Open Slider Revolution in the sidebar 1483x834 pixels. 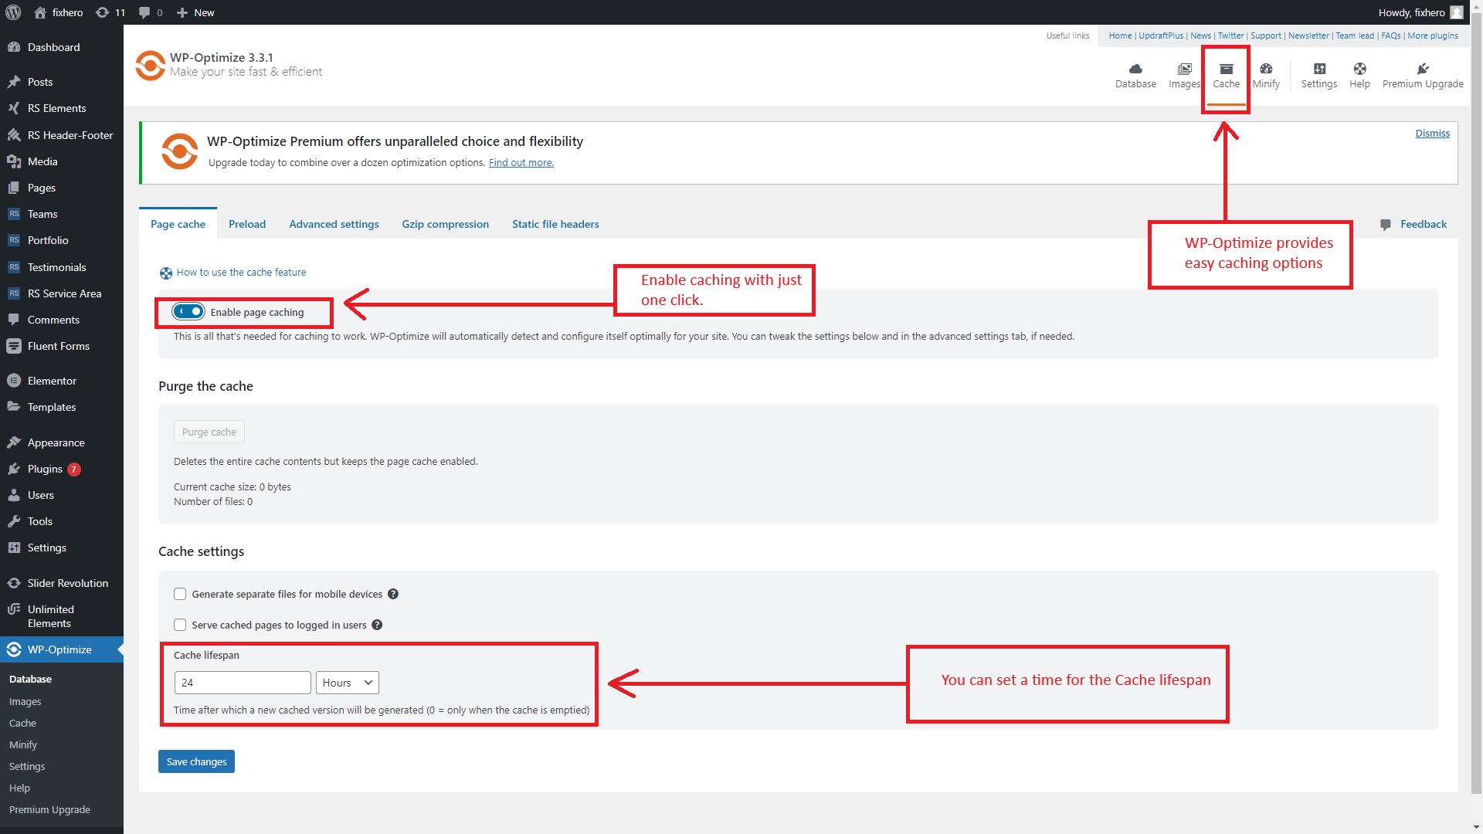pos(62,583)
